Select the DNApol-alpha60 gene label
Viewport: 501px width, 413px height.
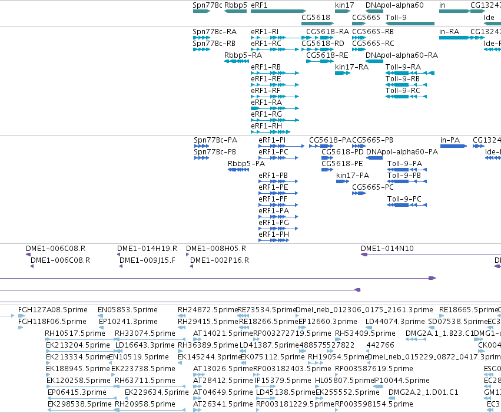pos(394,5)
